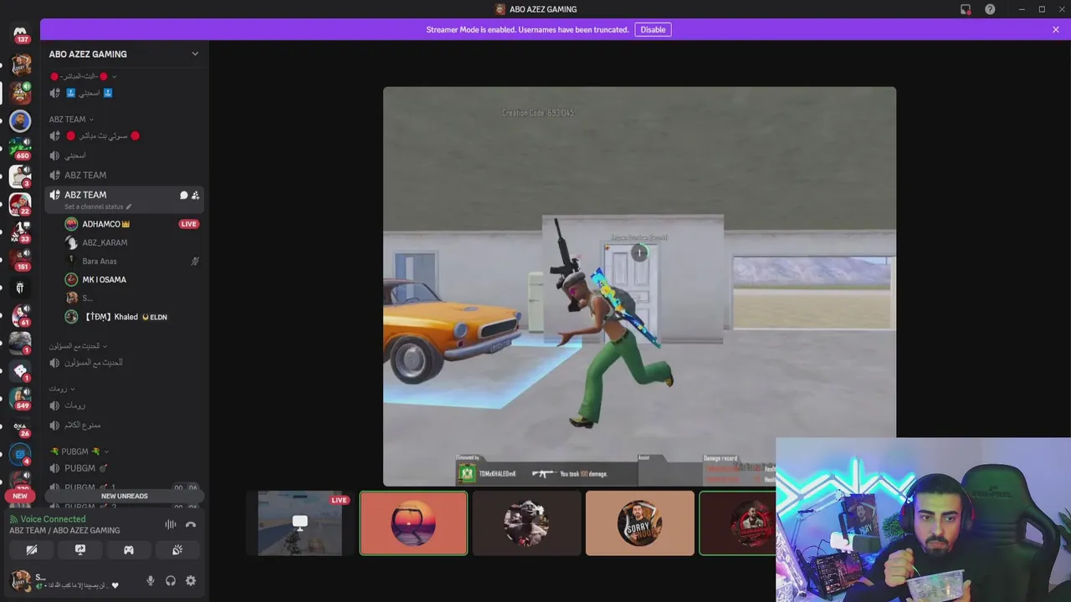Screen dimensions: 1071x602
Task: Mute microphone in user panel
Action: click(x=151, y=580)
